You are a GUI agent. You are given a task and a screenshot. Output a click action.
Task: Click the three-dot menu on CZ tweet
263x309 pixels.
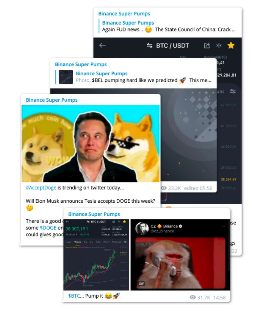[x=223, y=226]
